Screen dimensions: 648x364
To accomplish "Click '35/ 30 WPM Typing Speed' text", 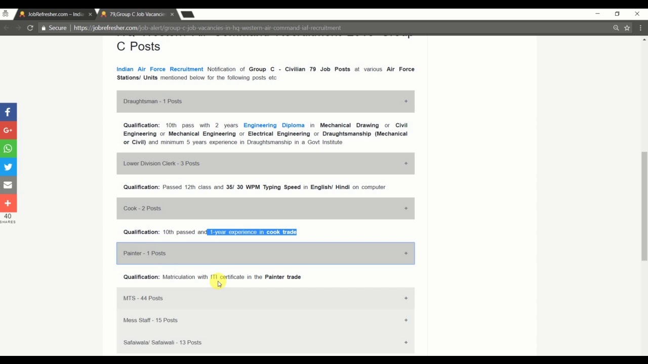I will click(263, 187).
